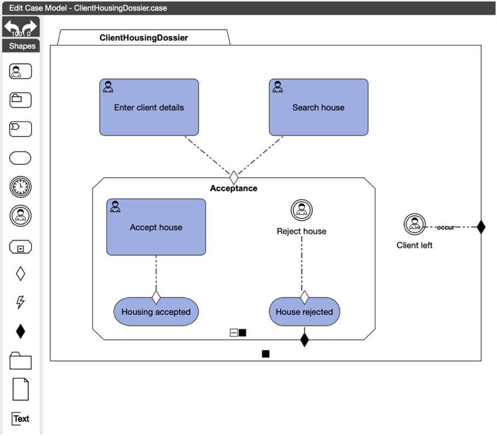Select the Case Task folder shape
Screen dimensions: 497x436
pos(20,100)
